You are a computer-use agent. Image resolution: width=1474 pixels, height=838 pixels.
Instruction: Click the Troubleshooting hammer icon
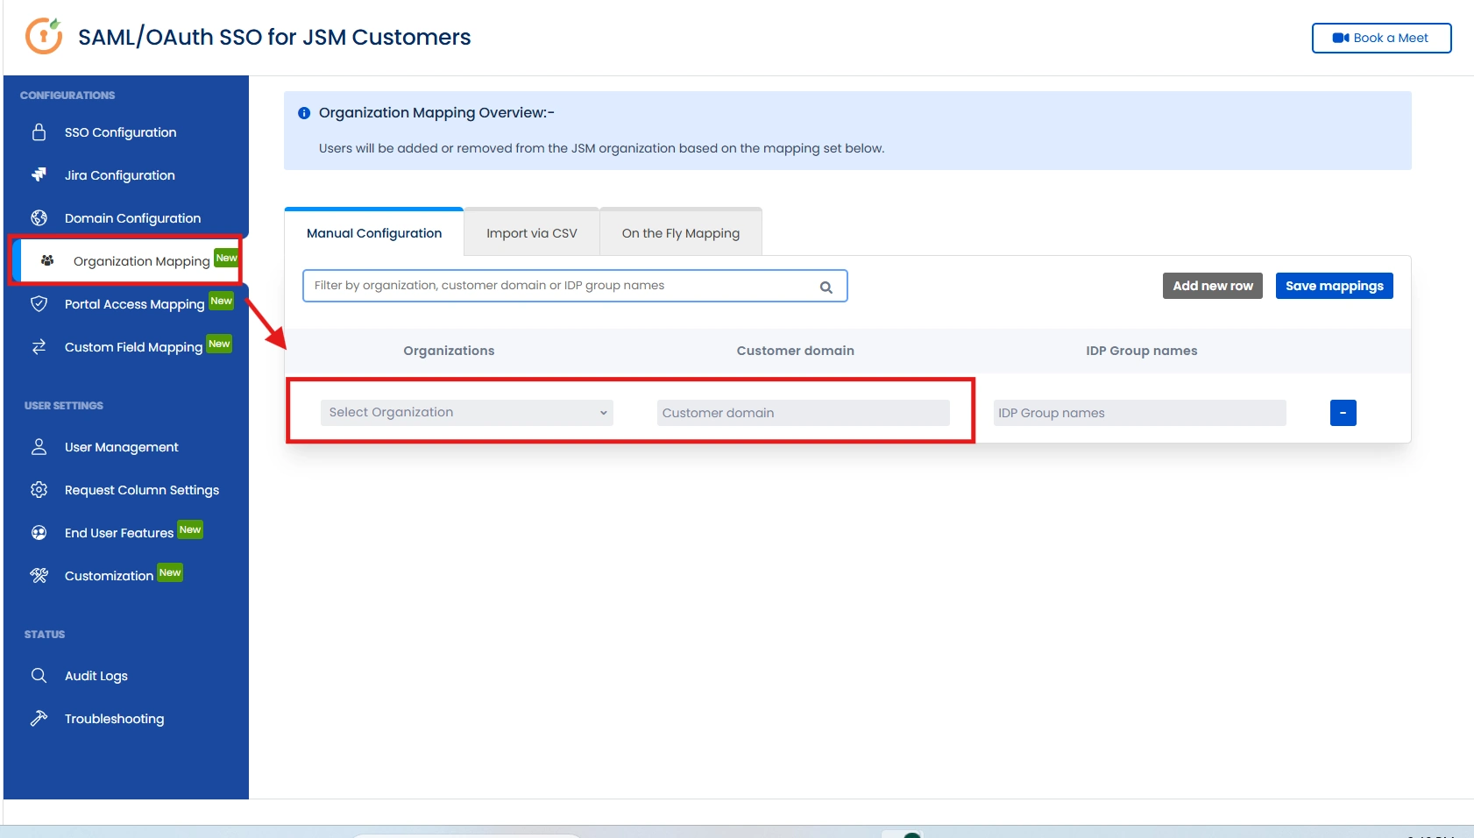[39, 719]
